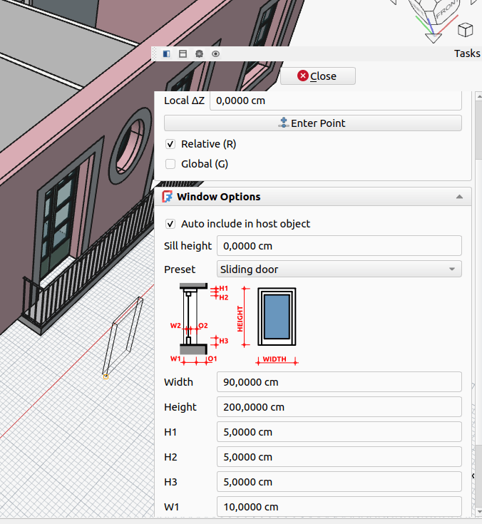Screen dimensions: 482x524
Task: Click the window section diagram with H1 labels
Action: [194, 322]
